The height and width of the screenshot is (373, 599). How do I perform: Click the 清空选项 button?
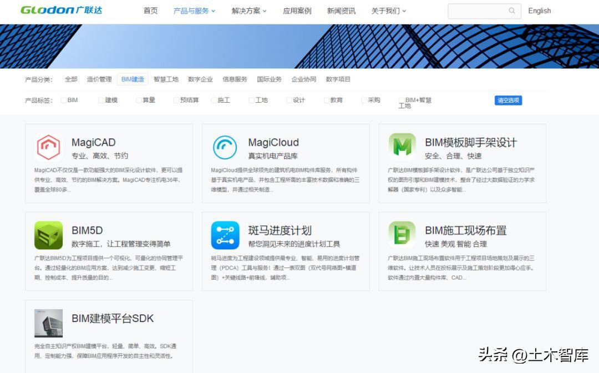508,100
